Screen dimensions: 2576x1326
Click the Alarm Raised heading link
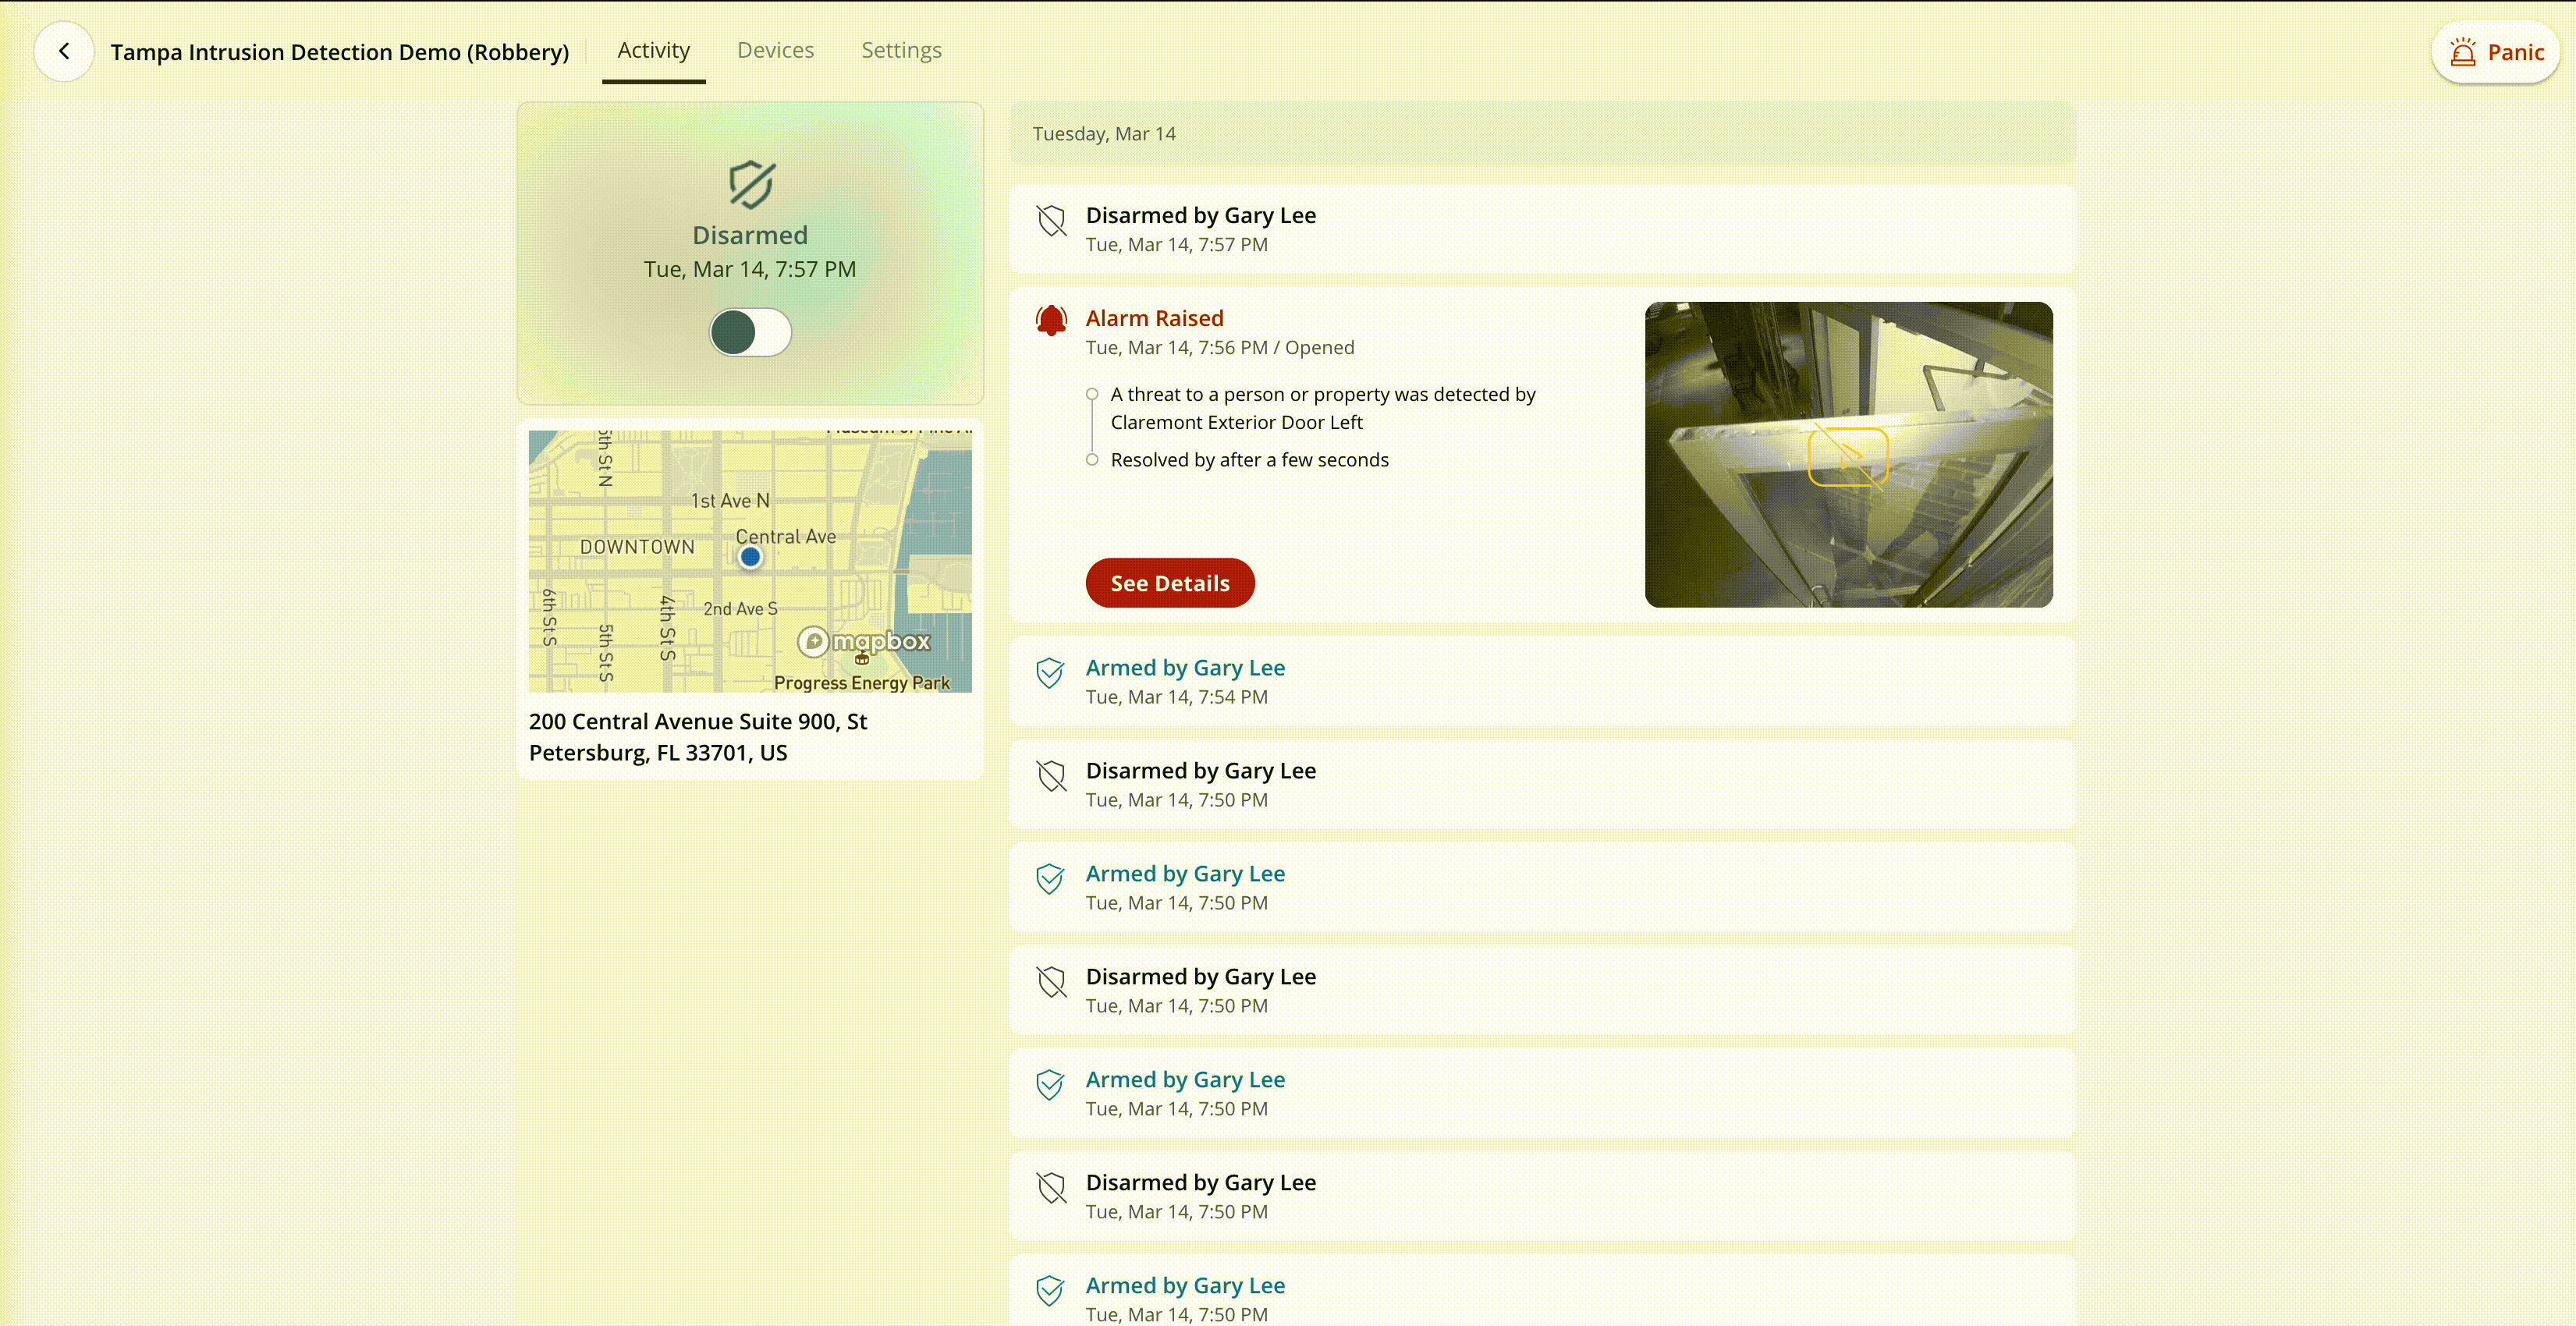point(1154,318)
